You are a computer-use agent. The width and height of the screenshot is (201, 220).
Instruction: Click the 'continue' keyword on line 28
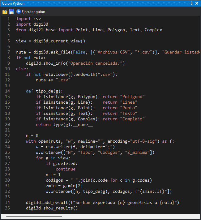[66, 169]
